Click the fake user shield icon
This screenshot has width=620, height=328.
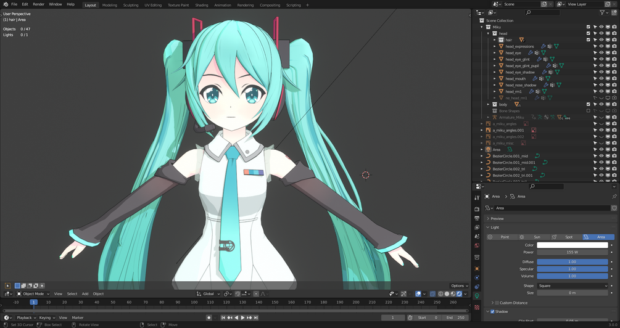click(614, 208)
